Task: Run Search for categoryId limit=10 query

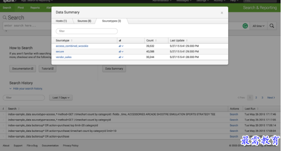Action: (x=234, y=131)
